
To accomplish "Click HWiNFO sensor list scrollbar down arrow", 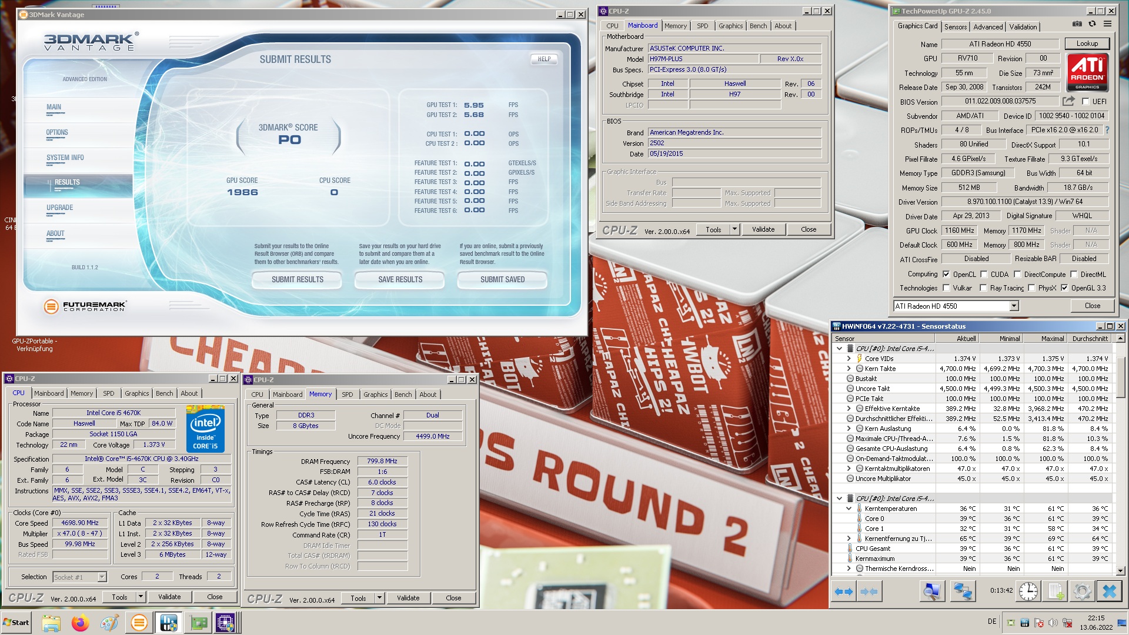I will click(x=1120, y=570).
